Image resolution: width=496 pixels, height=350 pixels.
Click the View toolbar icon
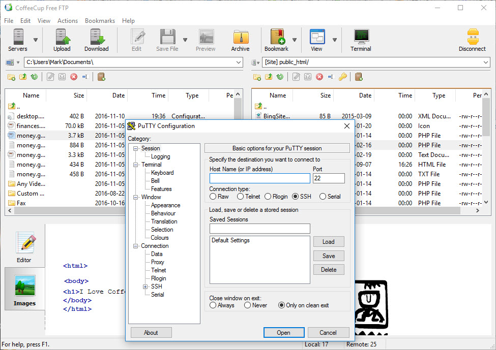(x=317, y=40)
